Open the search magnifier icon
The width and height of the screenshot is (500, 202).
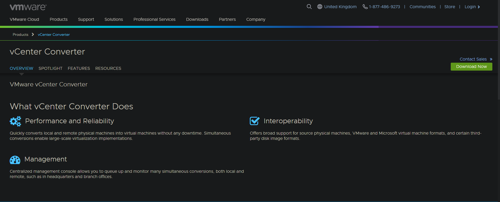309,7
